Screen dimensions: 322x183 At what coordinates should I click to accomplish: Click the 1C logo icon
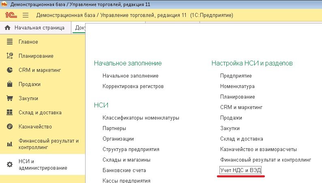point(11,15)
